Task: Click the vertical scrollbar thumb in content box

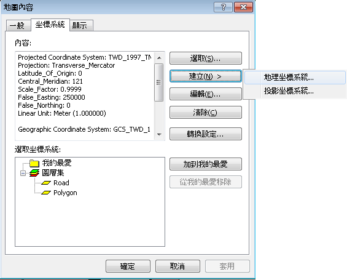Action: click(158, 82)
